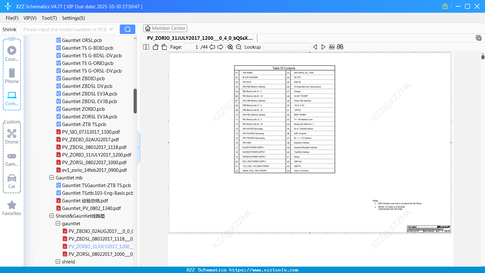
Task: Collapse the Shield&Gauntlet线路图 folder
Action: pos(52,216)
